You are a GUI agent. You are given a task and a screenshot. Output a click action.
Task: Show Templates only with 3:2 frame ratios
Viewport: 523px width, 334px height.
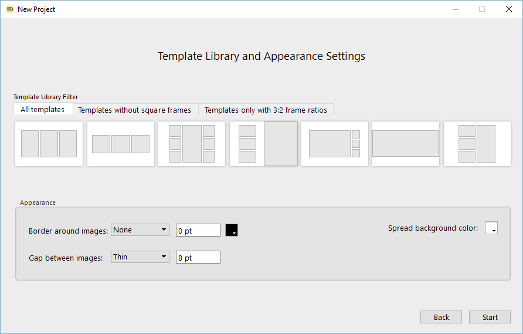[x=266, y=110]
